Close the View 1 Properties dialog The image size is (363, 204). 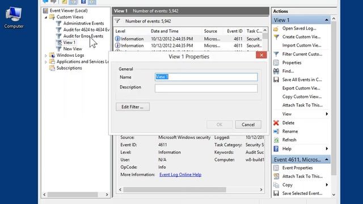[x=261, y=55]
